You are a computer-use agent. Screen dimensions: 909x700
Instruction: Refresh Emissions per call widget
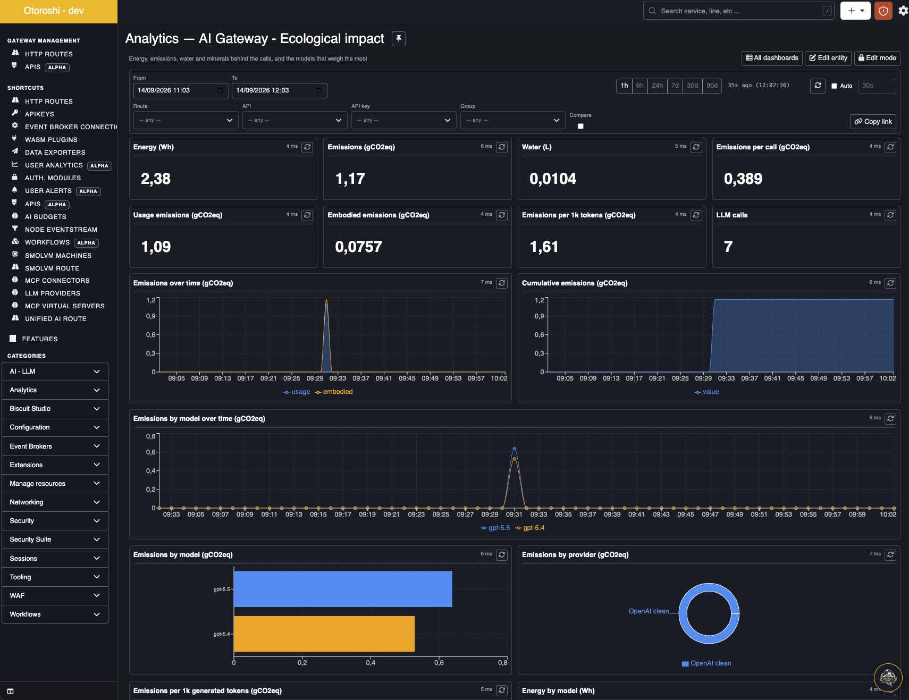coord(890,147)
